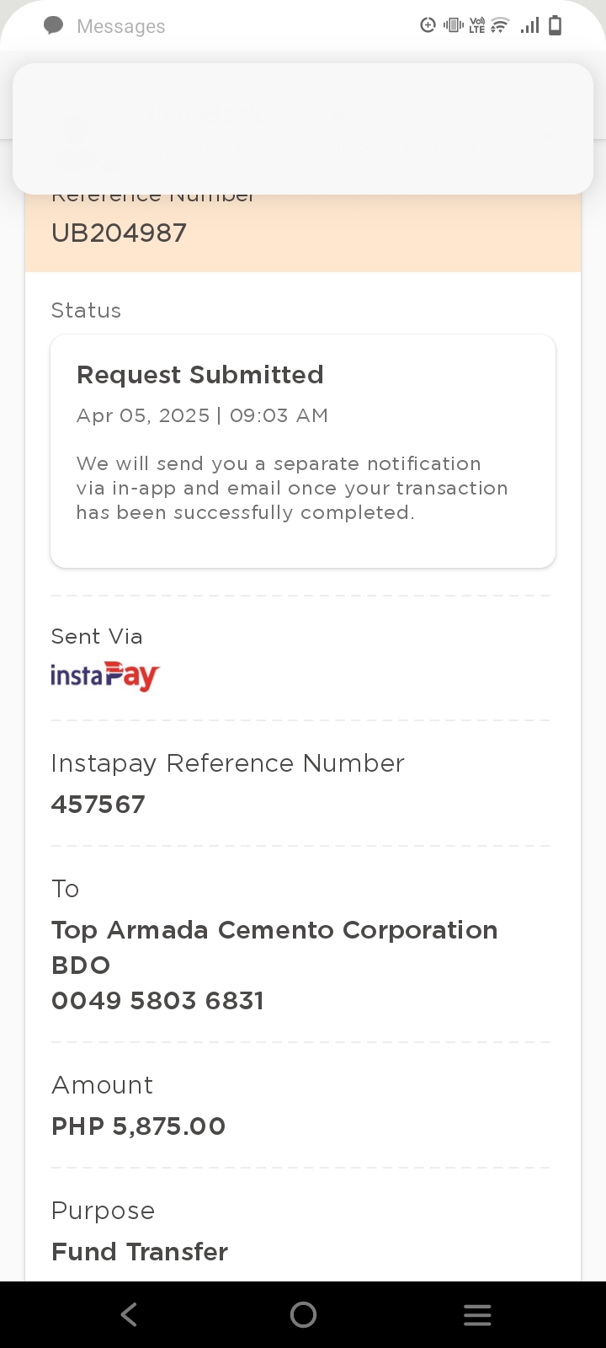606x1348 pixels.
Task: Tap the Request Submitted status card
Action: click(x=303, y=451)
